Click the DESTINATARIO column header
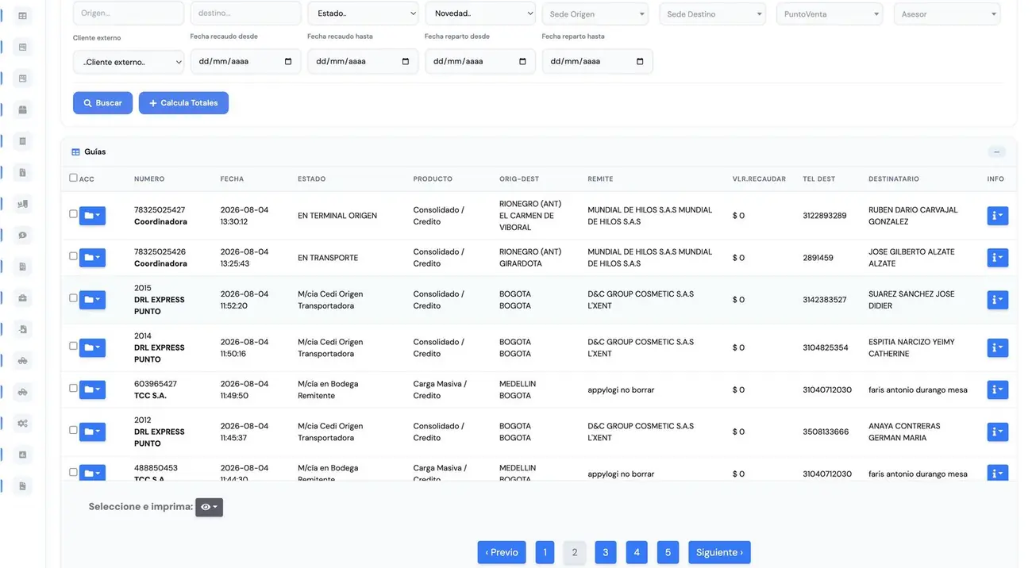The width and height of the screenshot is (1032, 568). pos(894,179)
